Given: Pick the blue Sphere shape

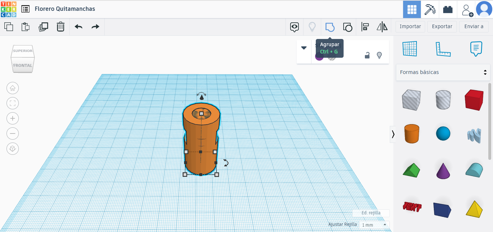Looking at the screenshot, I should (x=443, y=133).
